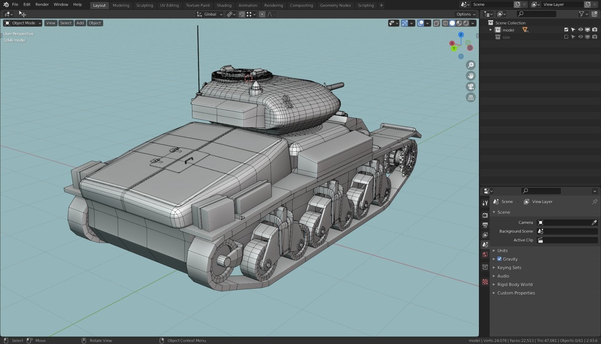
Task: Open the transform pivot point dropdown
Action: (231, 14)
